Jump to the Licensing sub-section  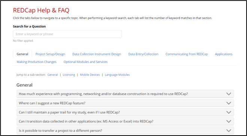click(x=69, y=75)
